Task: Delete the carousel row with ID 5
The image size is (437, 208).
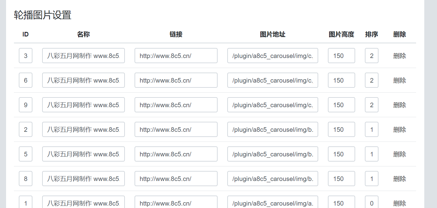Action: point(399,154)
